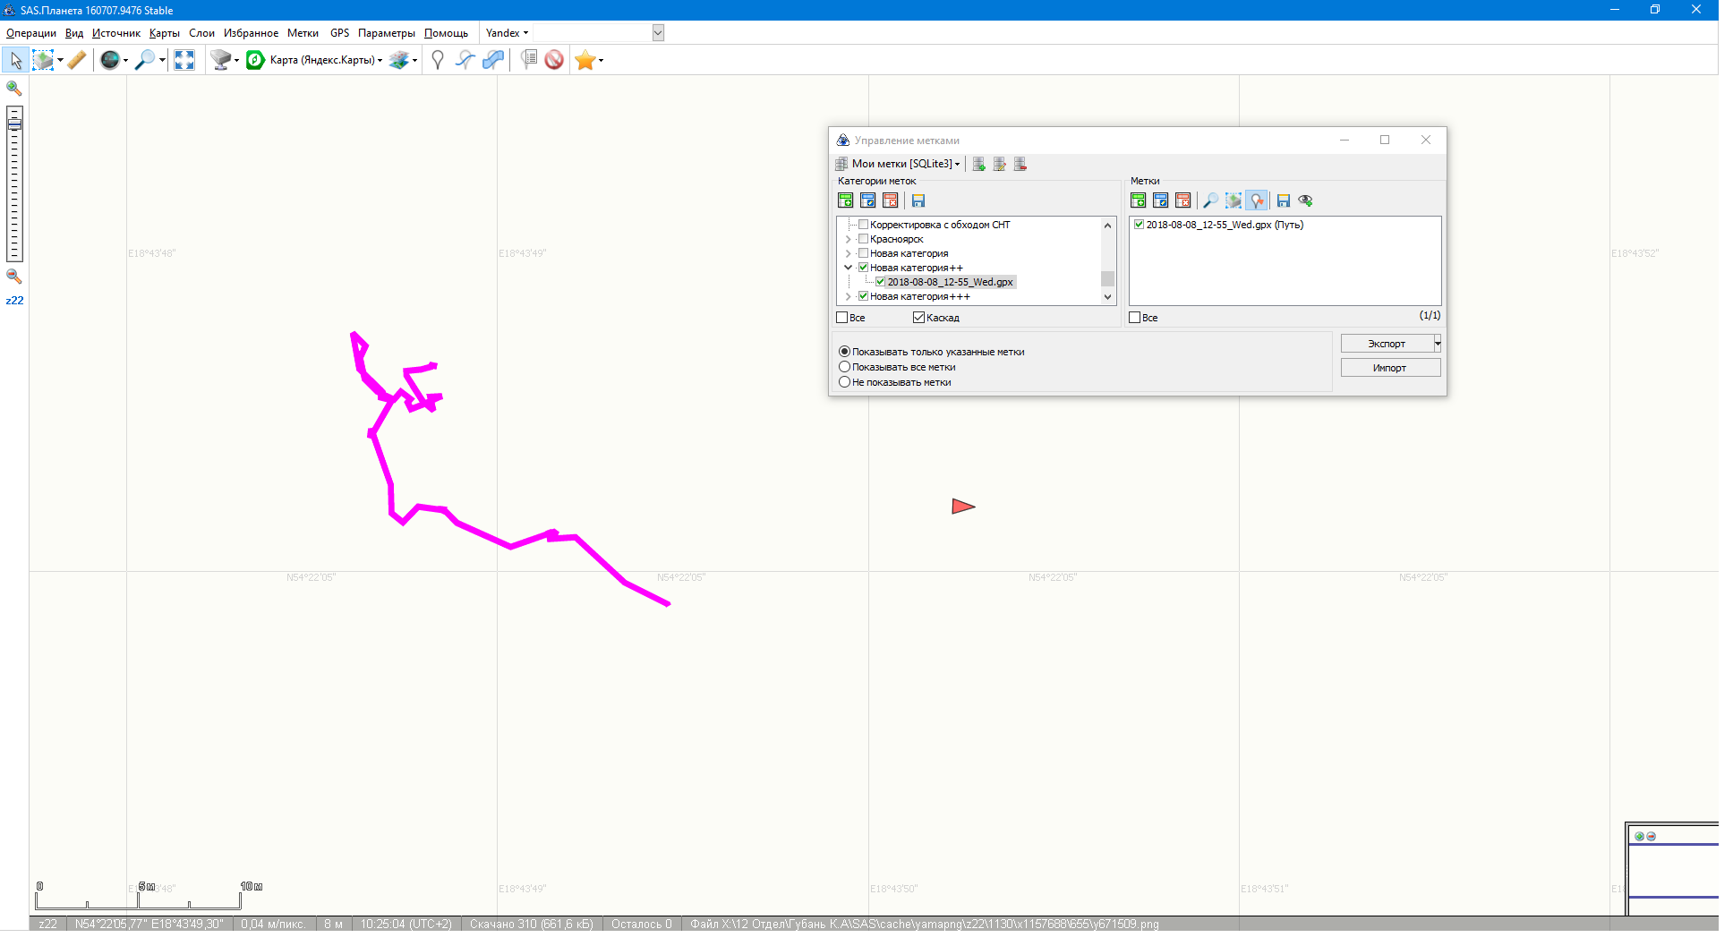Click the delete mark icon in Метки panel
The image size is (1733, 946).
[x=1182, y=200]
